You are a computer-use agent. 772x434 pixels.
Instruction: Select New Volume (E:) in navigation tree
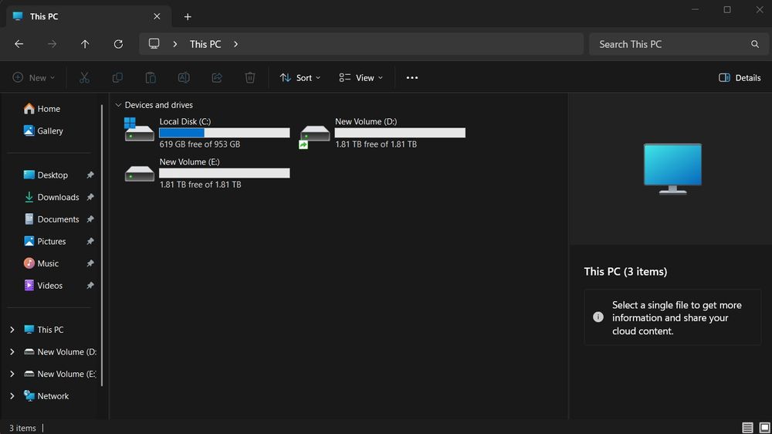(60, 374)
